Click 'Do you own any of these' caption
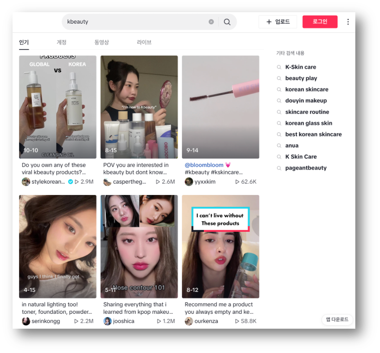The image size is (380, 353). pos(54,165)
